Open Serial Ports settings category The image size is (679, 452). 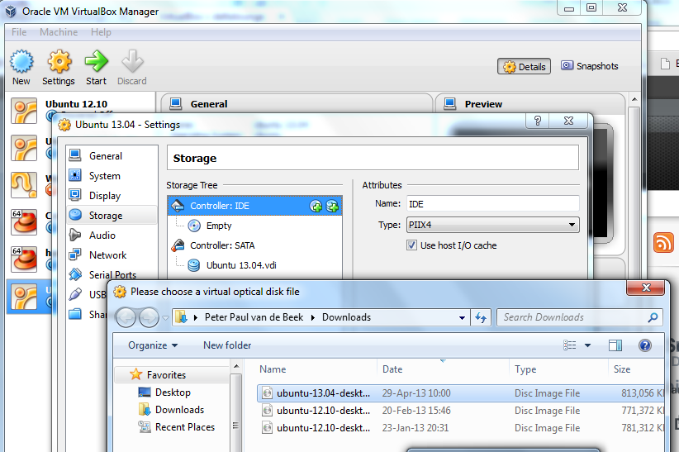112,275
